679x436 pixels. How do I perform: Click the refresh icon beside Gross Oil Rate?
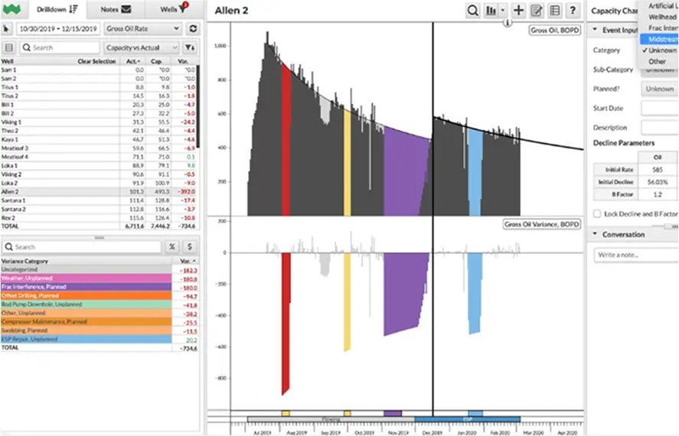tap(194, 28)
